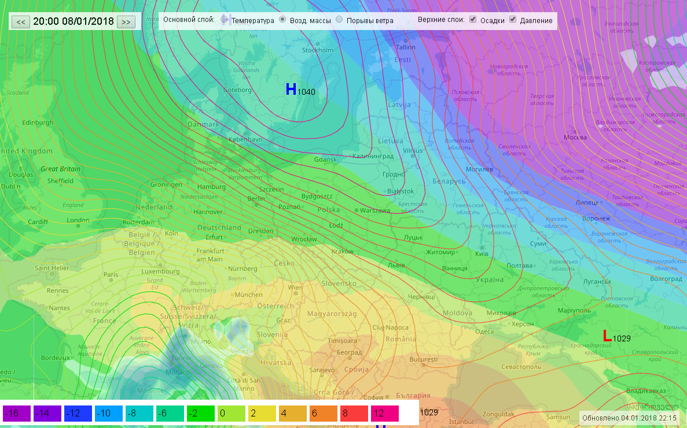This screenshot has width=687, height=428.
Task: Click Edinburgh on the map
Action: [38, 123]
